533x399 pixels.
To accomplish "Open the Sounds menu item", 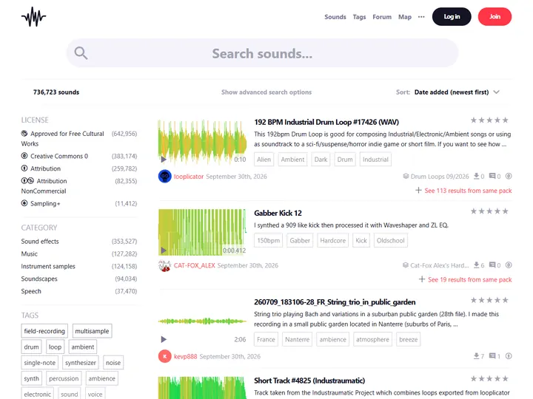I will [335, 17].
